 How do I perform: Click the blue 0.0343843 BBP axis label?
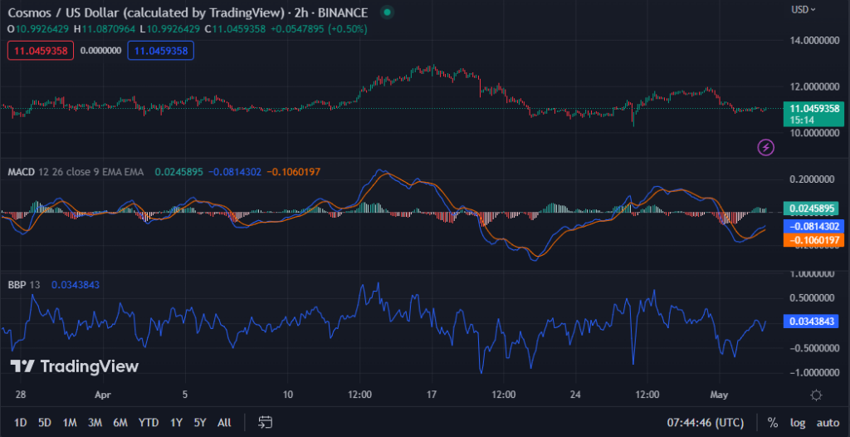click(811, 322)
